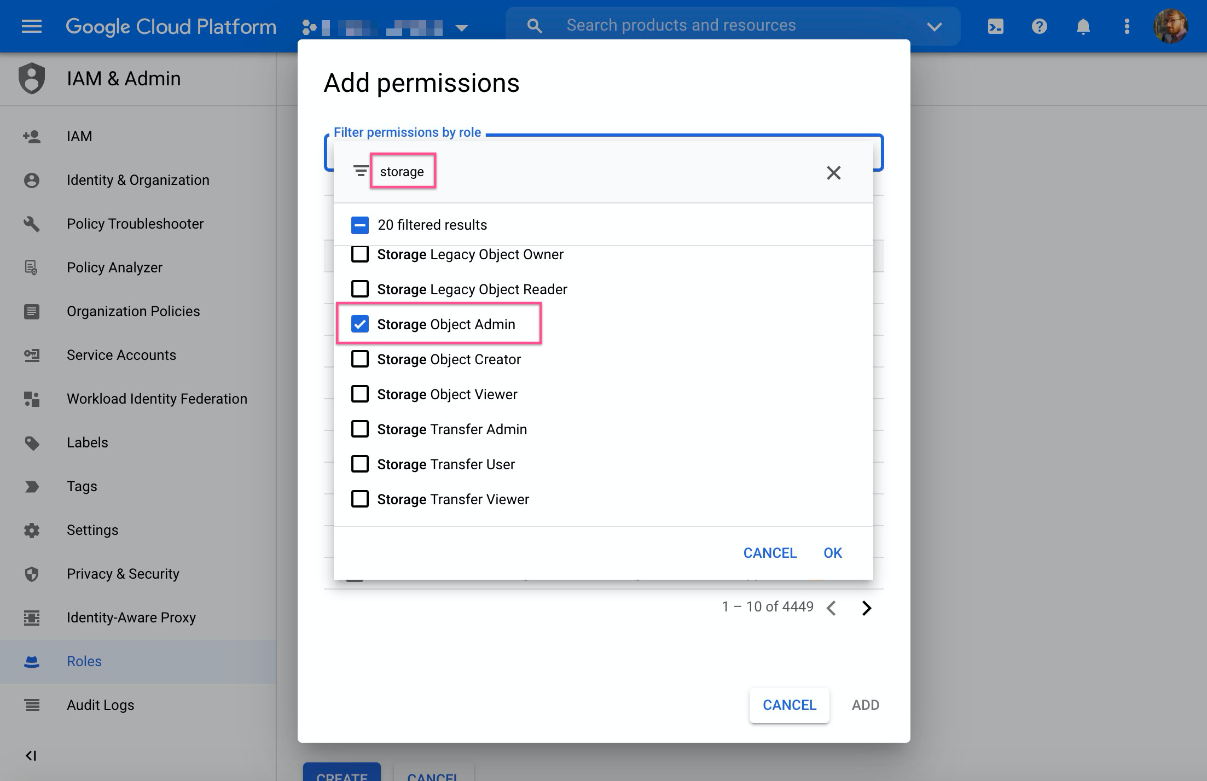Image resolution: width=1207 pixels, height=781 pixels.
Task: Check the Storage Object Viewer box
Action: pos(359,394)
